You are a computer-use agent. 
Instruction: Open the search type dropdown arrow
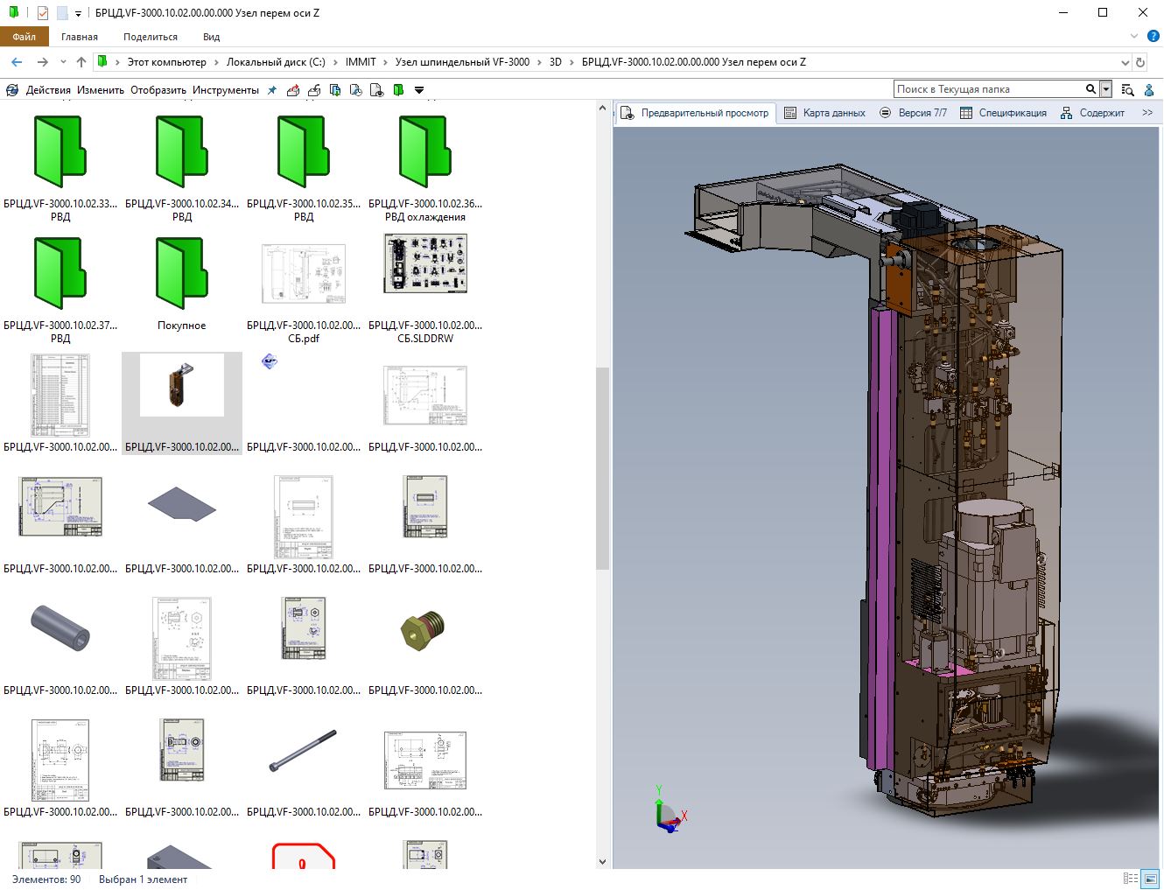click(1106, 88)
